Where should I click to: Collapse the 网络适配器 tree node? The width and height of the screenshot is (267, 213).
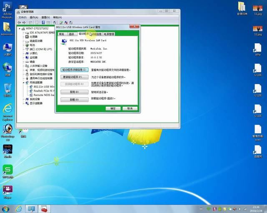pos(24,82)
